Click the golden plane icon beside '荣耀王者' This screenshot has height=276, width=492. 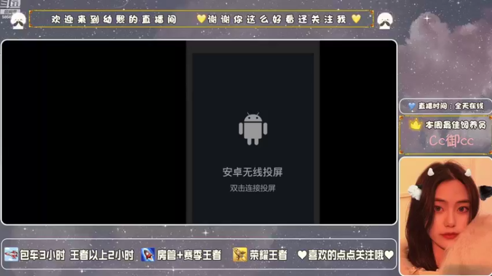[240, 255]
